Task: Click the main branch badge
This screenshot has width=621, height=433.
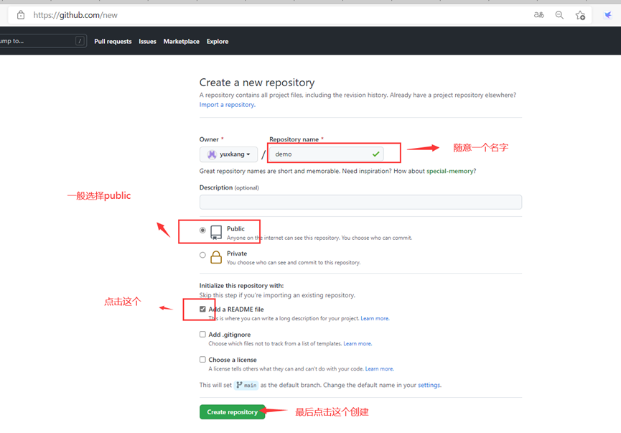Action: (246, 385)
